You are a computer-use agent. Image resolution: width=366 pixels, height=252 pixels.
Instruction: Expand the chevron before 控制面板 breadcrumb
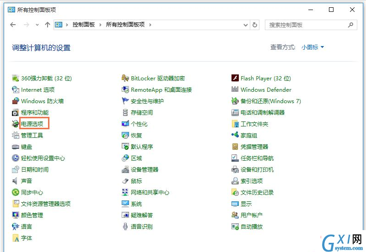click(67, 25)
